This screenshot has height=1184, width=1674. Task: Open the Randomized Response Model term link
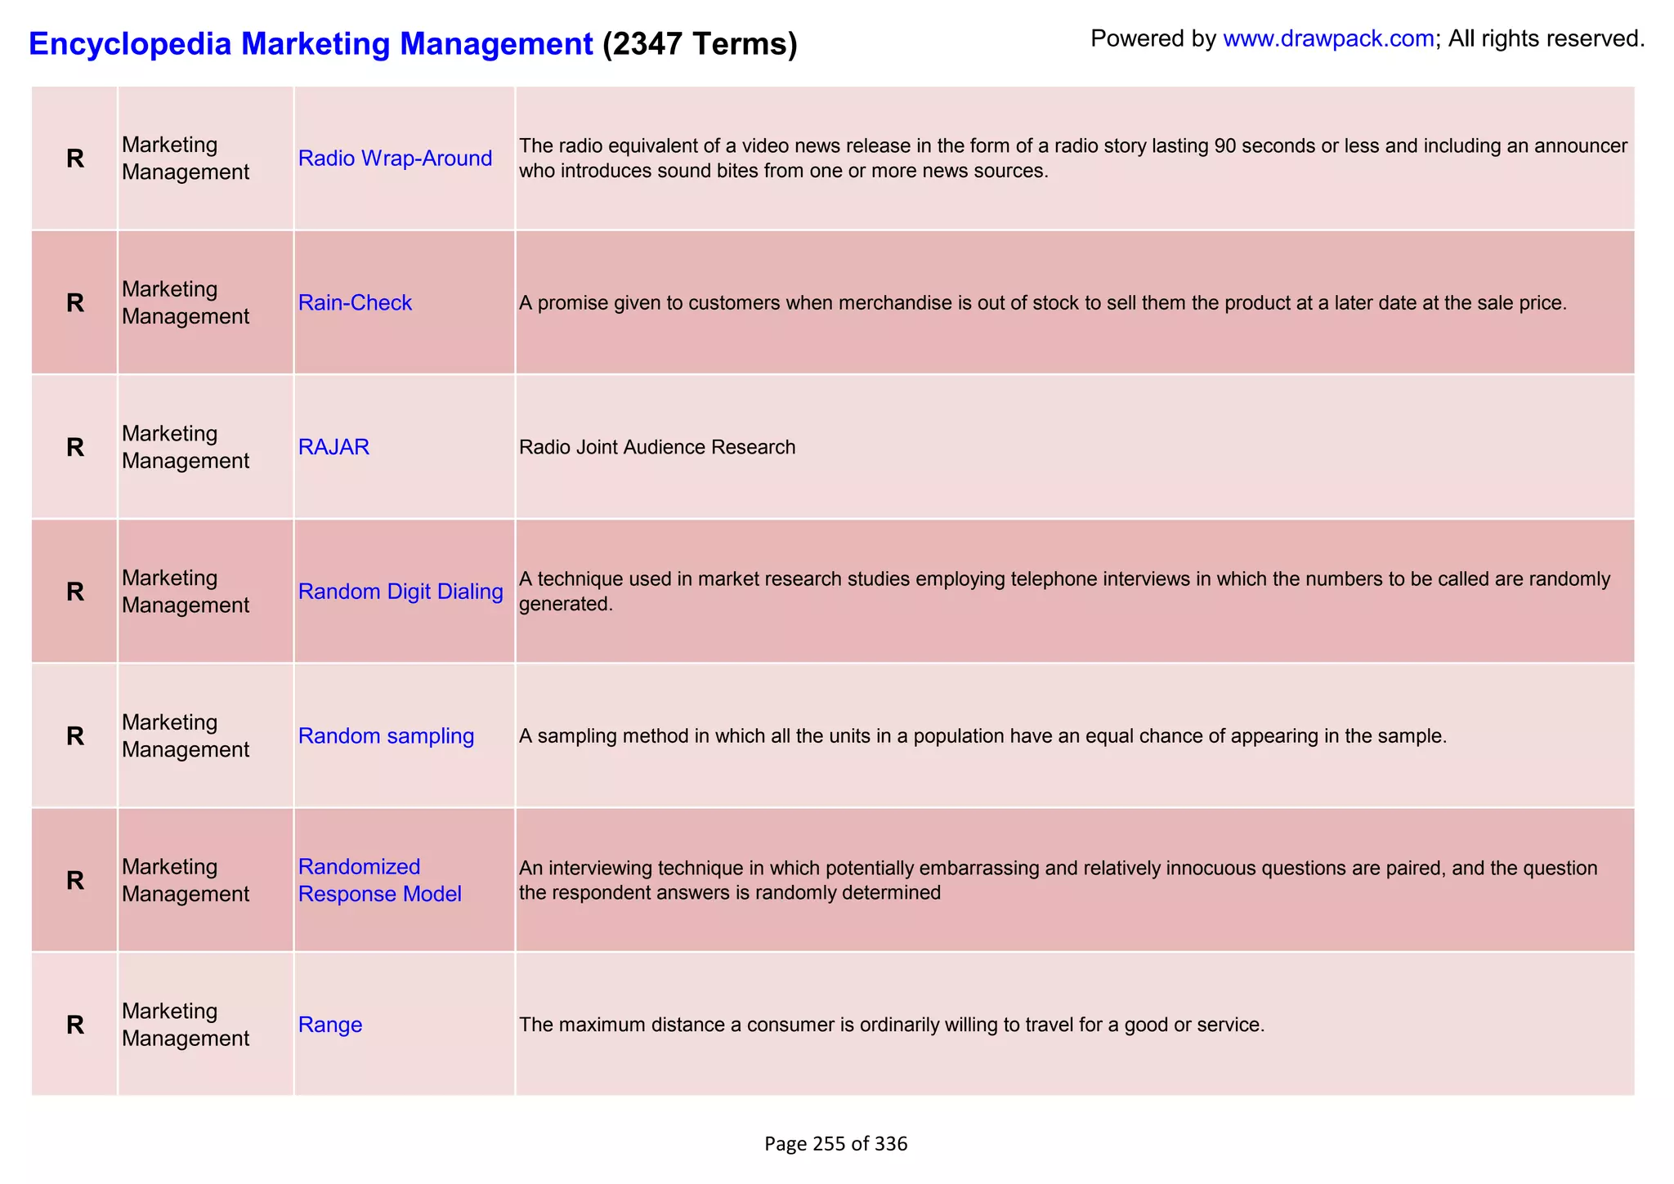pos(379,880)
